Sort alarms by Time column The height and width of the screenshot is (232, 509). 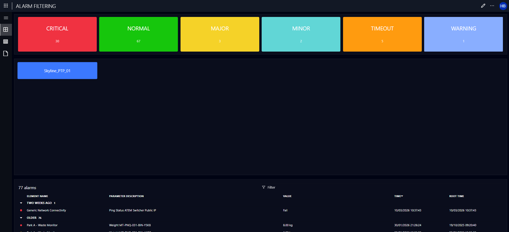[x=398, y=196]
